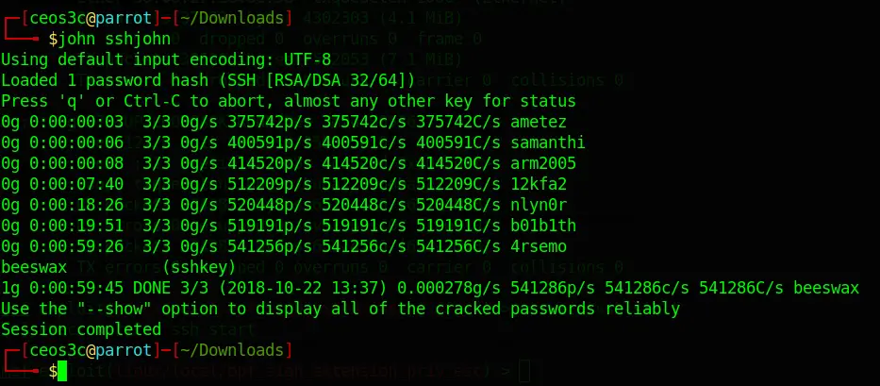Click candidate word '4rsemo'

click(x=539, y=246)
